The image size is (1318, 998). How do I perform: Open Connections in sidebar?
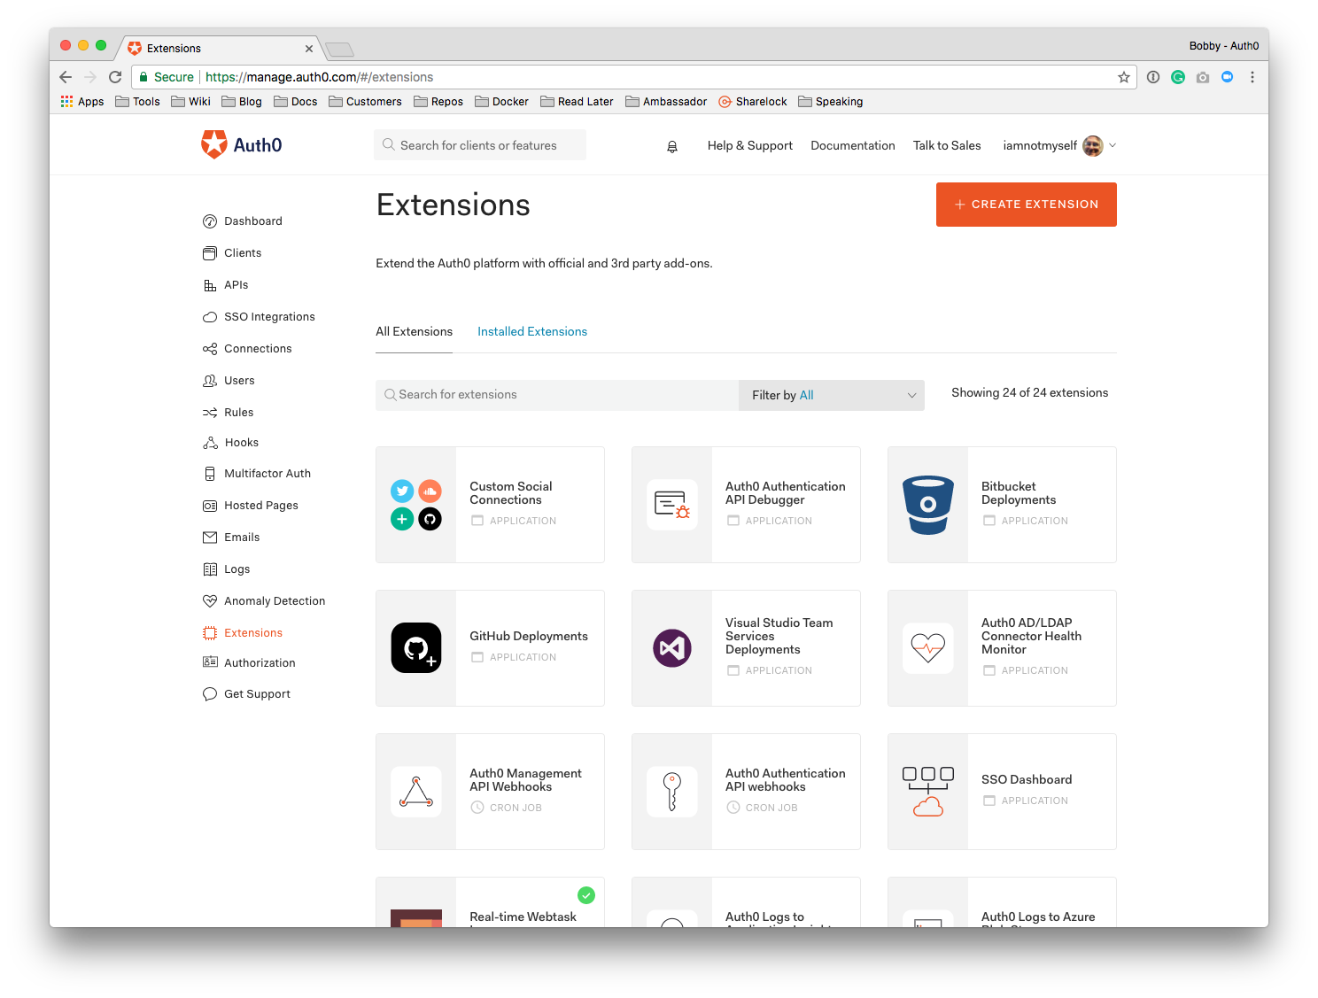(257, 349)
